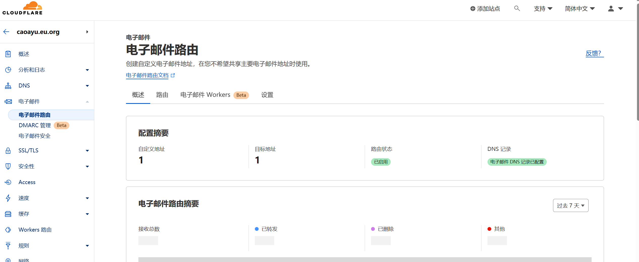Click the back arrow beside caoayu.eu.org
Viewport: 639px width, 262px height.
[6, 32]
